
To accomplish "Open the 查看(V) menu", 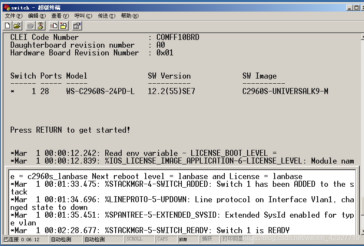I will pos(60,16).
